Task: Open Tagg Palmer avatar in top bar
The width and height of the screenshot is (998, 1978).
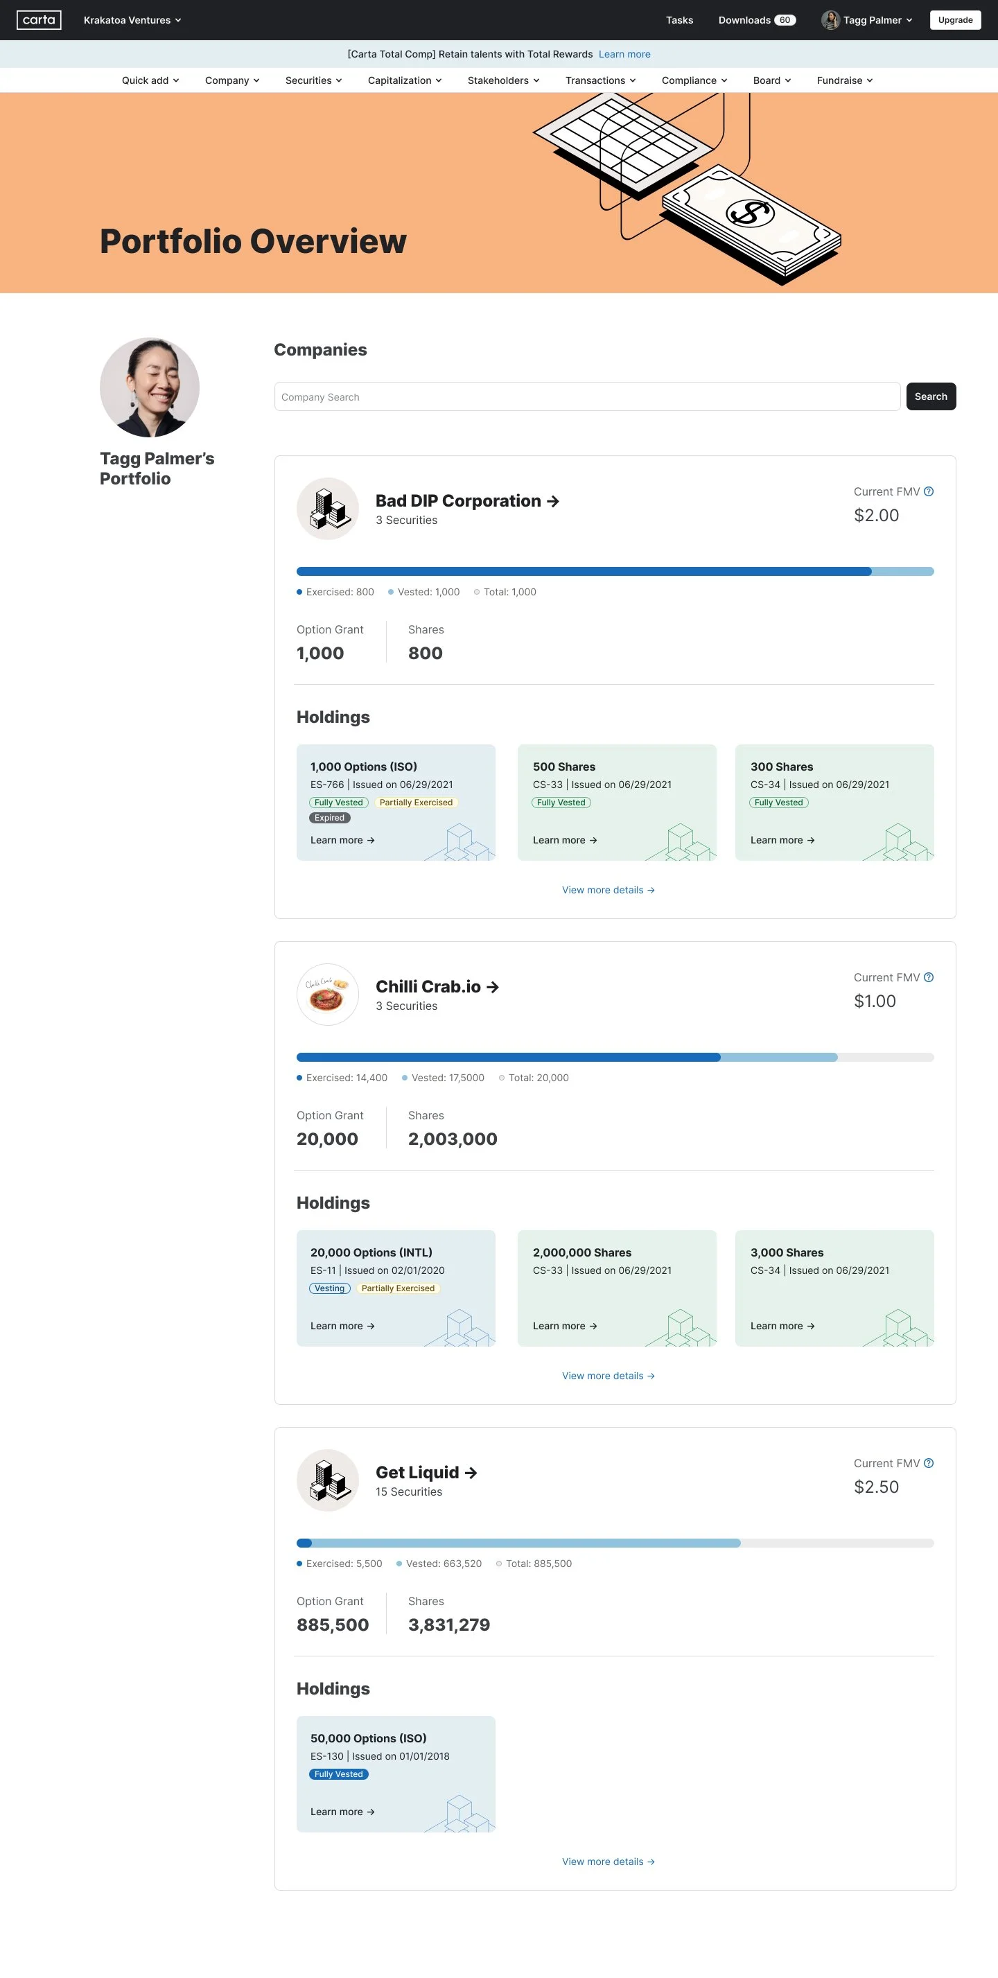Action: click(830, 20)
